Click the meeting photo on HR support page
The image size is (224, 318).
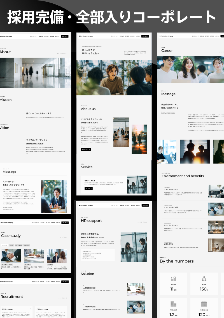pos(134,247)
